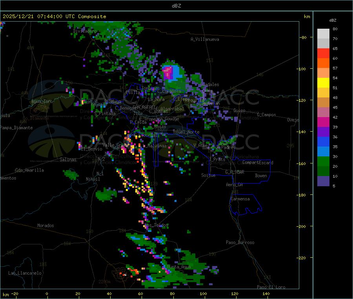Click the Pampa_Diamante label
This screenshot has width=353, height=299.
coord(16,128)
